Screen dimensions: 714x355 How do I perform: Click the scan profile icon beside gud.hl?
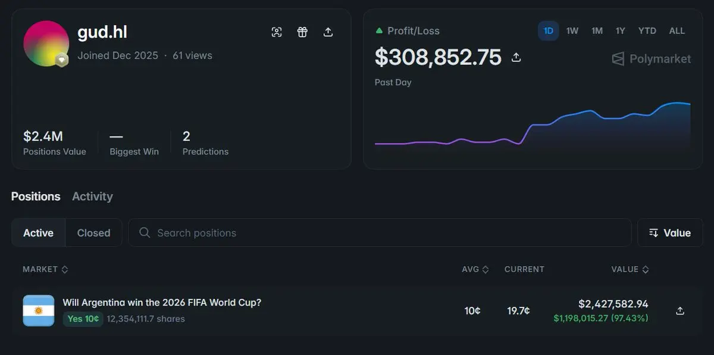(x=277, y=32)
